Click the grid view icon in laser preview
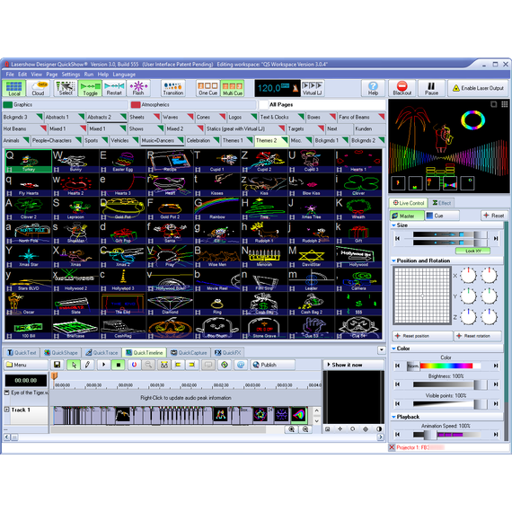Screen dimensions: 512x512 (505, 104)
